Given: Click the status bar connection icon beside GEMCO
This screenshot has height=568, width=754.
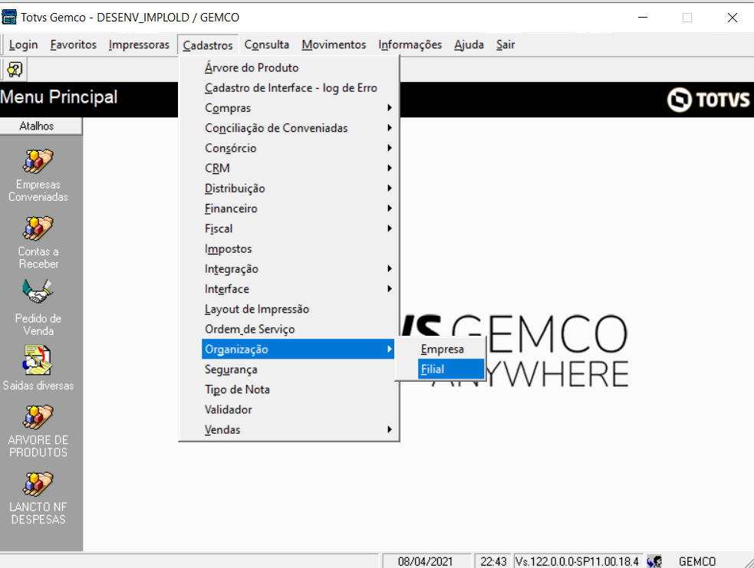Looking at the screenshot, I should [x=654, y=561].
